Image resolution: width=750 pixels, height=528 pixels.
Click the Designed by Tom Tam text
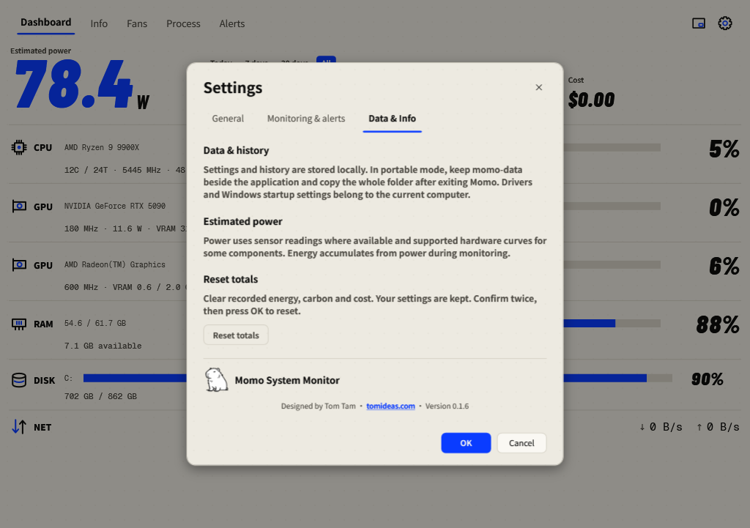tap(318, 406)
